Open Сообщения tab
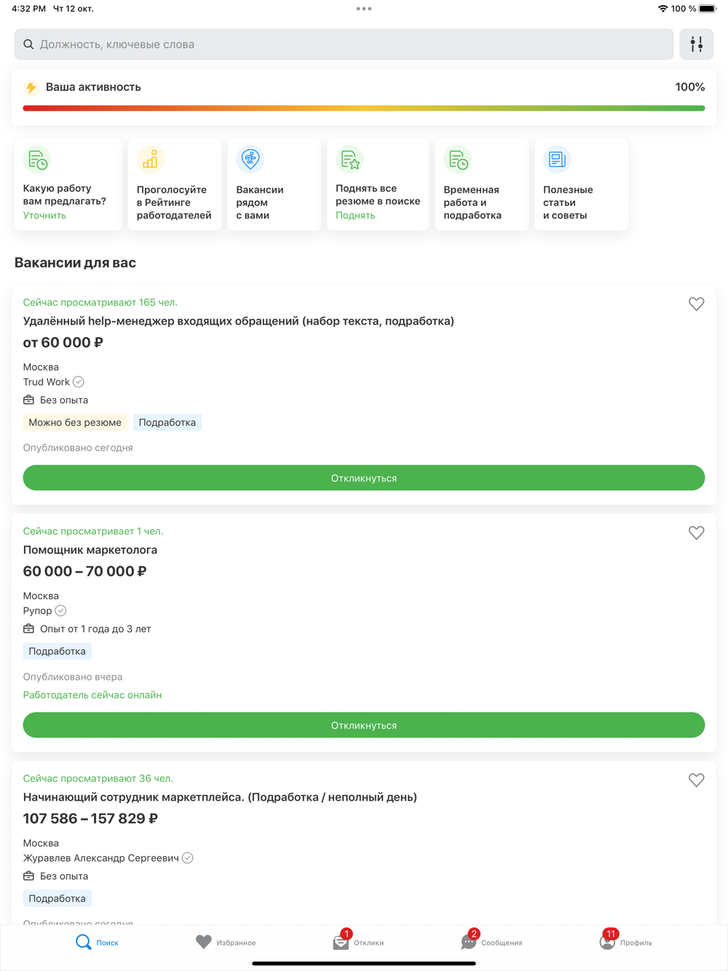This screenshot has height=971, width=728. tap(491, 942)
